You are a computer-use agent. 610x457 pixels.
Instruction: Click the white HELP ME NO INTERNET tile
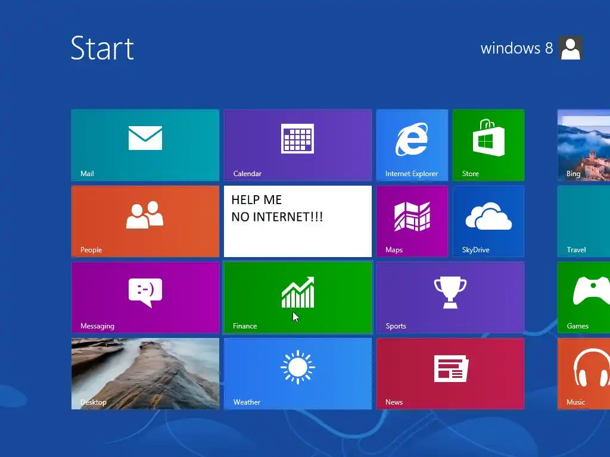click(298, 221)
